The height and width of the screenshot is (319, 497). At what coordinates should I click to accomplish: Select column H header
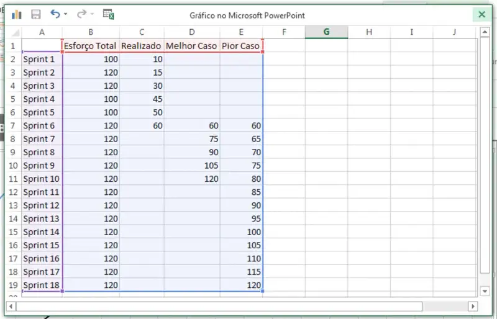[369, 32]
